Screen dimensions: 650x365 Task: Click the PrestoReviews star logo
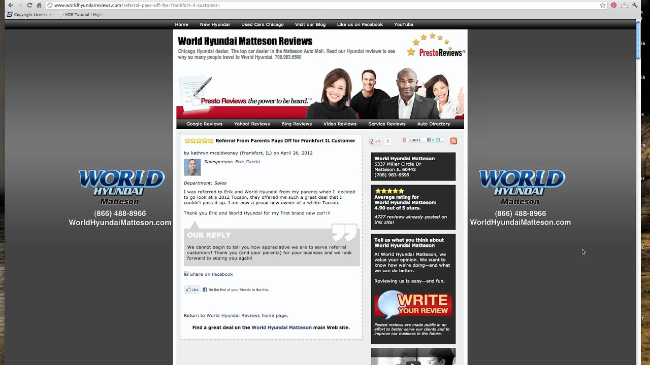[436, 45]
